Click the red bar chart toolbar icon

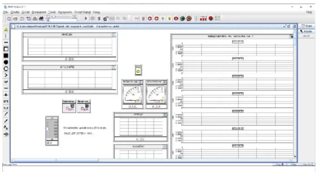tap(203, 18)
